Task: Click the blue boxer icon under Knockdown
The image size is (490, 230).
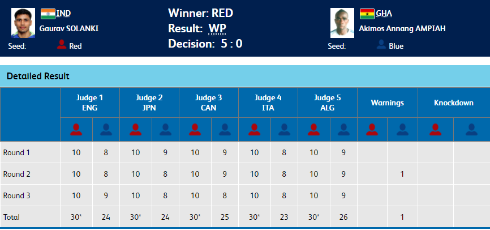Action: point(471,129)
